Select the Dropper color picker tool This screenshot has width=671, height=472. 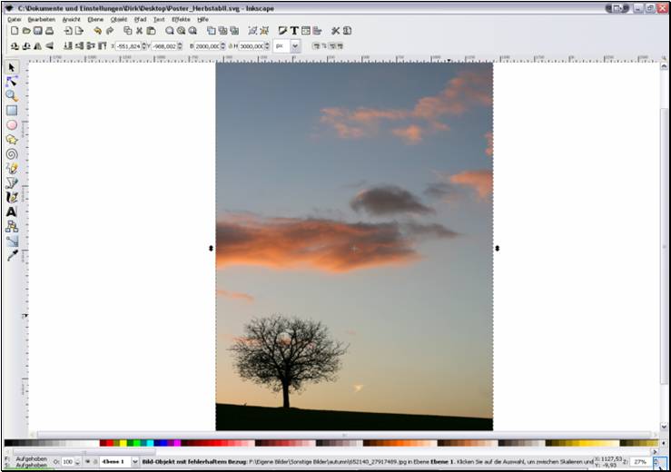(12, 256)
